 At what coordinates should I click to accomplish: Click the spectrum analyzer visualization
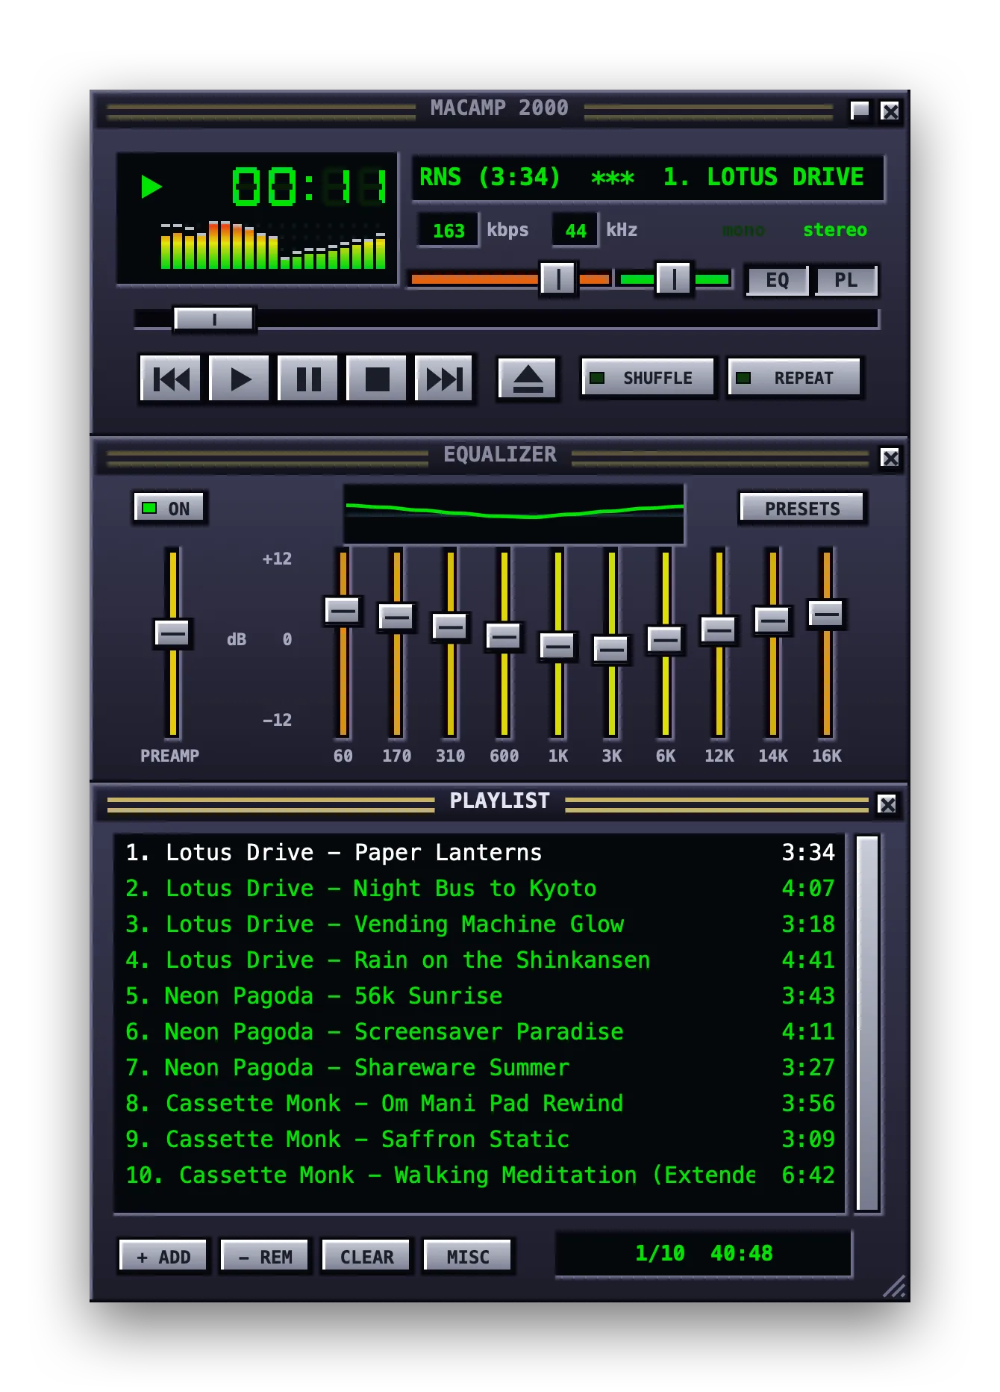(x=273, y=244)
